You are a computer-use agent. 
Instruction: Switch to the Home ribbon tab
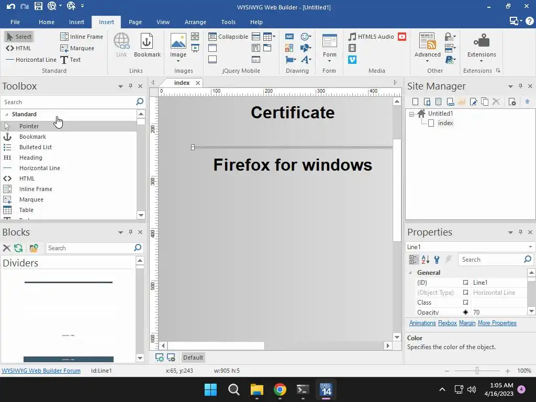click(47, 22)
